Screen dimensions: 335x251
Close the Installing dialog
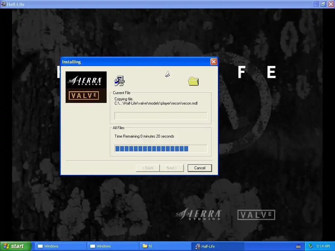214,62
